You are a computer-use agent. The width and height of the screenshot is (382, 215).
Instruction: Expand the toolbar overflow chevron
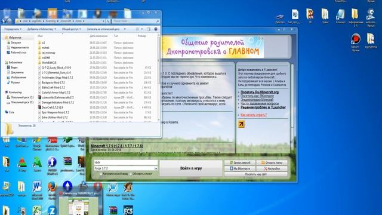coord(125,29)
